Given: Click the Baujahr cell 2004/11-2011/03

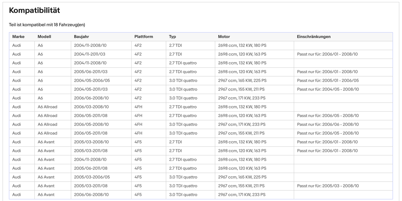Looking at the screenshot, I should click(x=90, y=54).
